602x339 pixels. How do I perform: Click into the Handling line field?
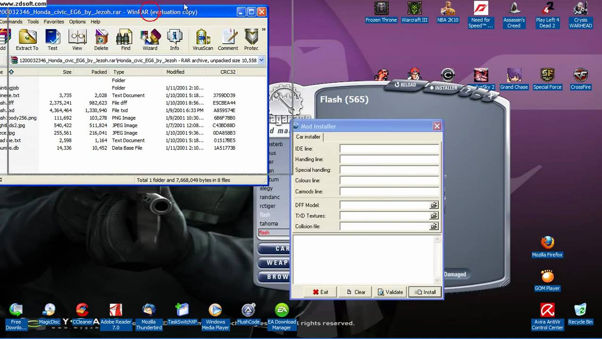389,160
